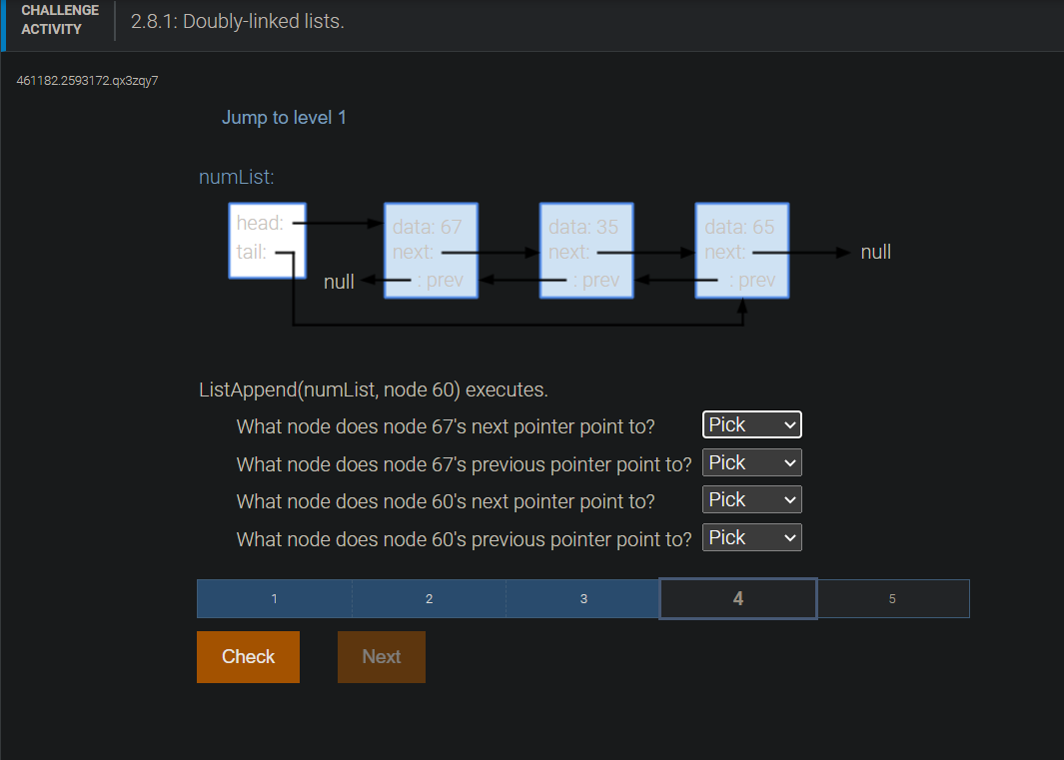Image resolution: width=1064 pixels, height=760 pixels.
Task: Open the dropdown for node 60's next pointer question
Action: (751, 499)
